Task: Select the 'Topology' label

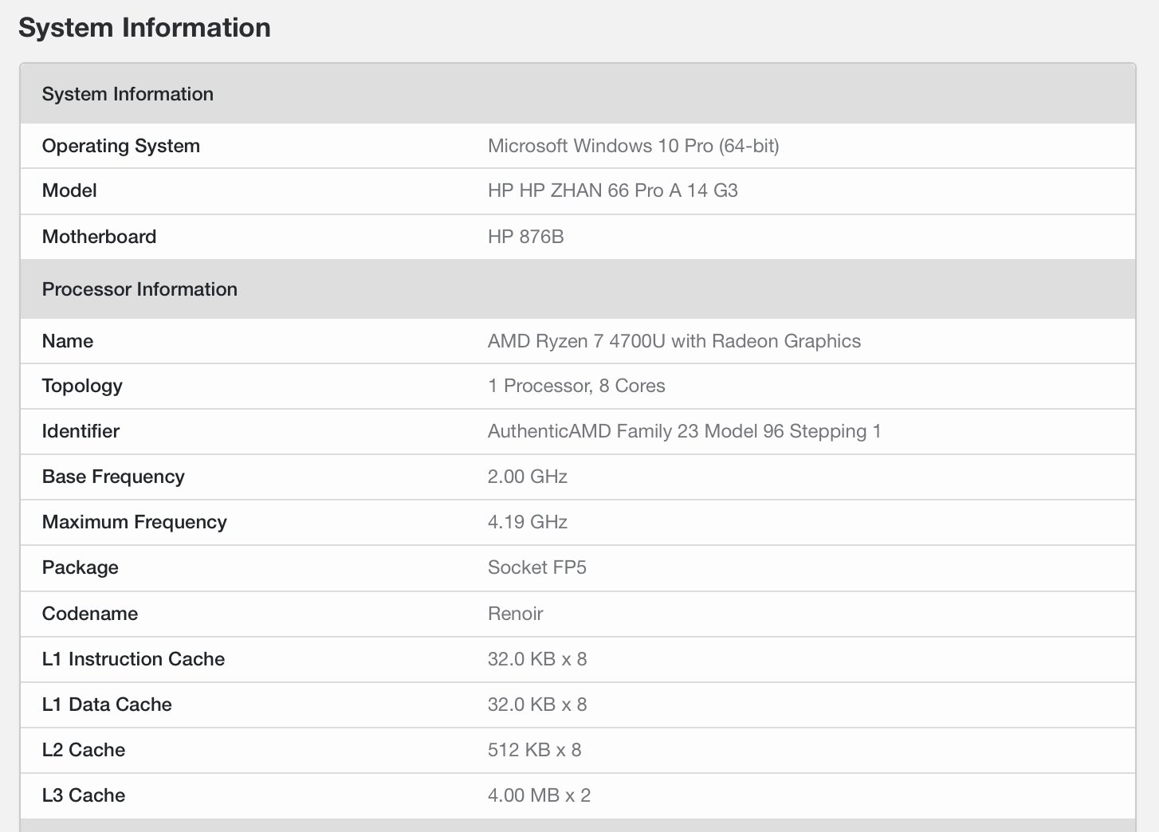Action: tap(82, 386)
